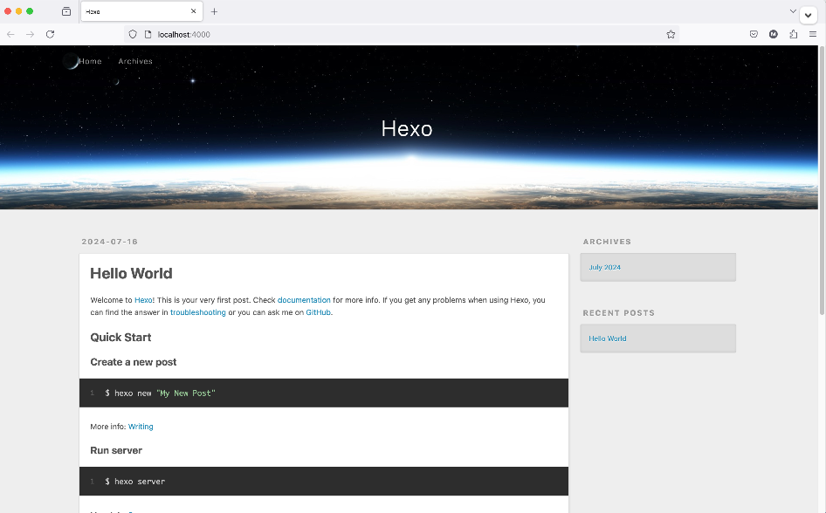The width and height of the screenshot is (826, 513).
Task: Open the account avatar icon in toolbar
Action: tap(774, 34)
